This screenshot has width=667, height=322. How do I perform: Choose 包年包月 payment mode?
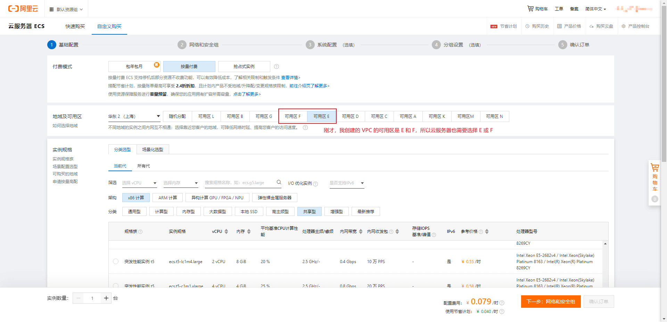(x=134, y=67)
